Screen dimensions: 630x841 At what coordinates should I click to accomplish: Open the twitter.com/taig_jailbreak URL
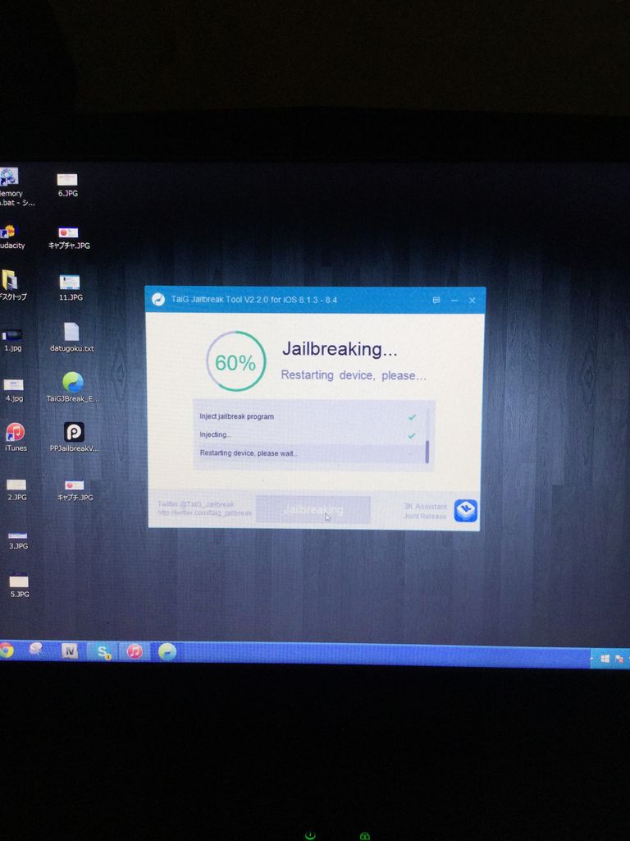(x=204, y=512)
